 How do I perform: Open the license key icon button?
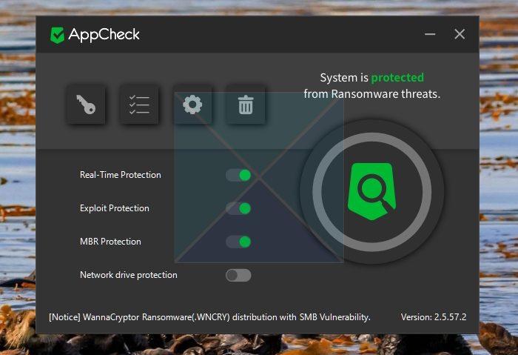[86, 104]
